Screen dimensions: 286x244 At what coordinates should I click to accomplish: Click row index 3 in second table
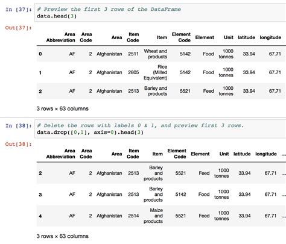[40, 195]
